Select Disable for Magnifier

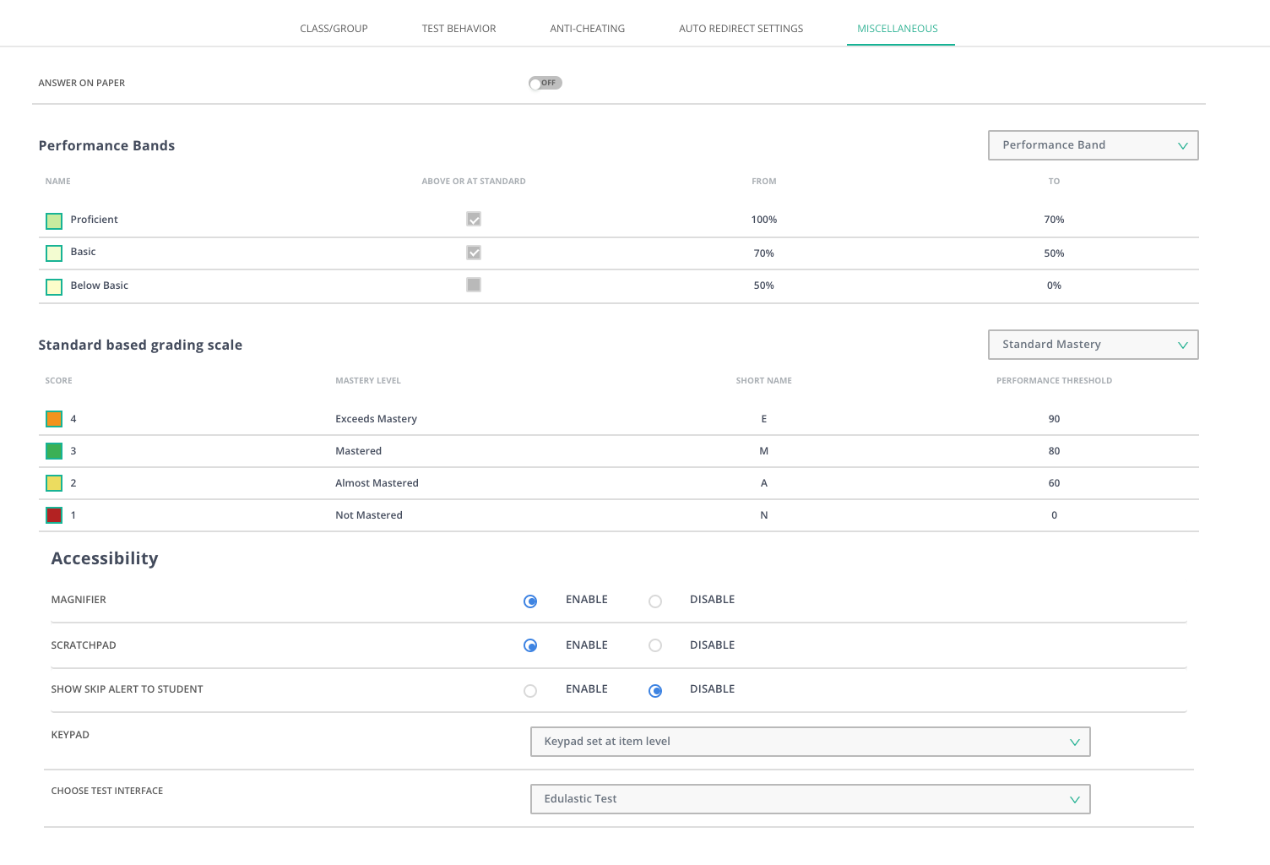[x=655, y=601]
